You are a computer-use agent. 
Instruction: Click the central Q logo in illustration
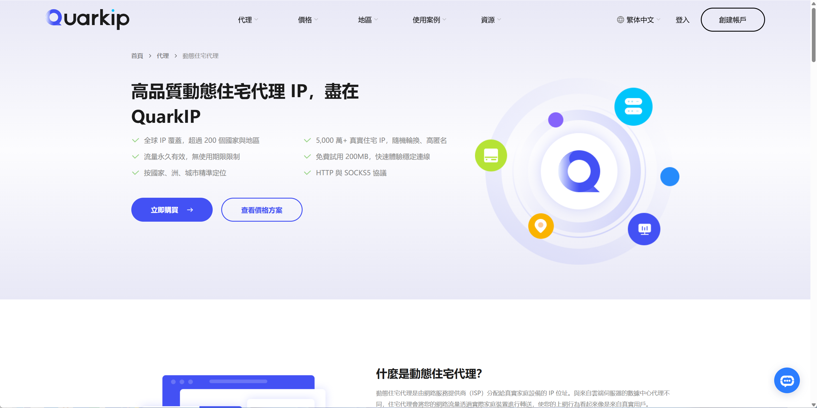(579, 171)
